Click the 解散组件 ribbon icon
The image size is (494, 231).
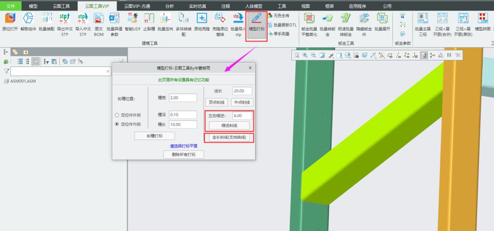28,18
